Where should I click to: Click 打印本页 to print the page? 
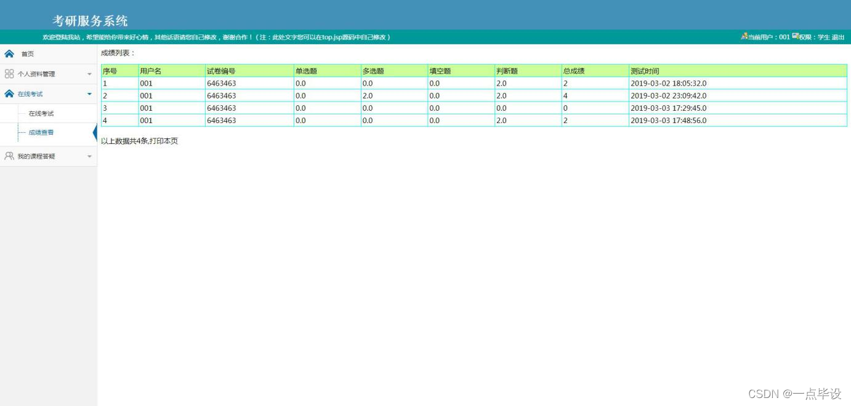click(x=164, y=141)
